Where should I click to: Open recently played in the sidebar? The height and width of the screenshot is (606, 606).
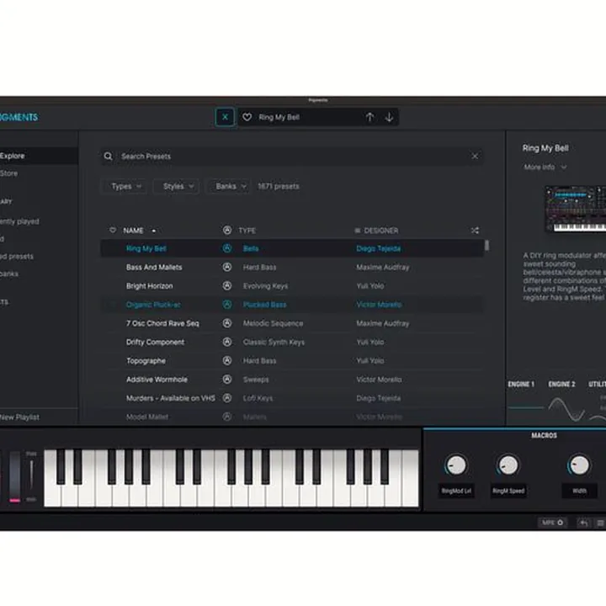pyautogui.click(x=19, y=221)
